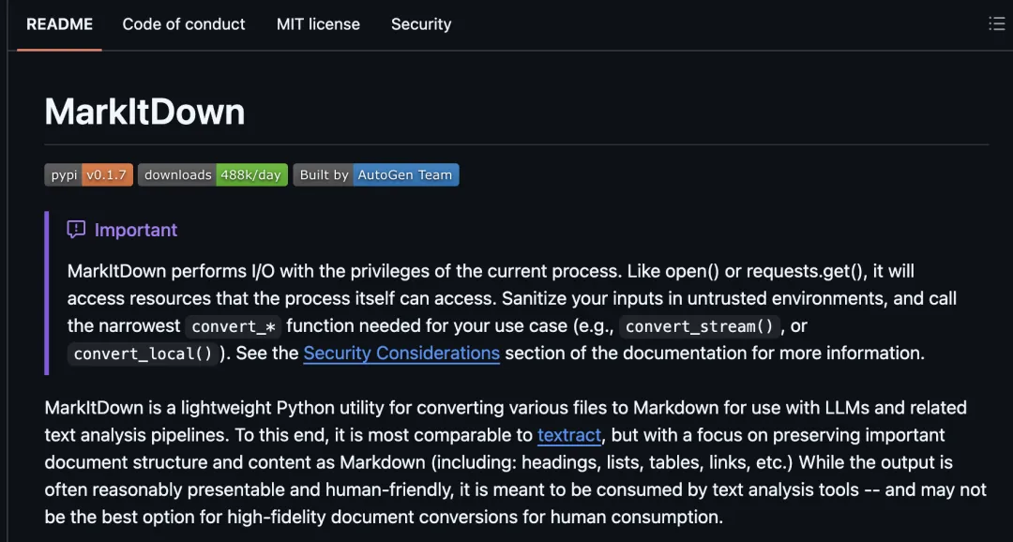This screenshot has height=542, width=1013.
Task: Click the MarkItDown main heading
Action: 144,113
